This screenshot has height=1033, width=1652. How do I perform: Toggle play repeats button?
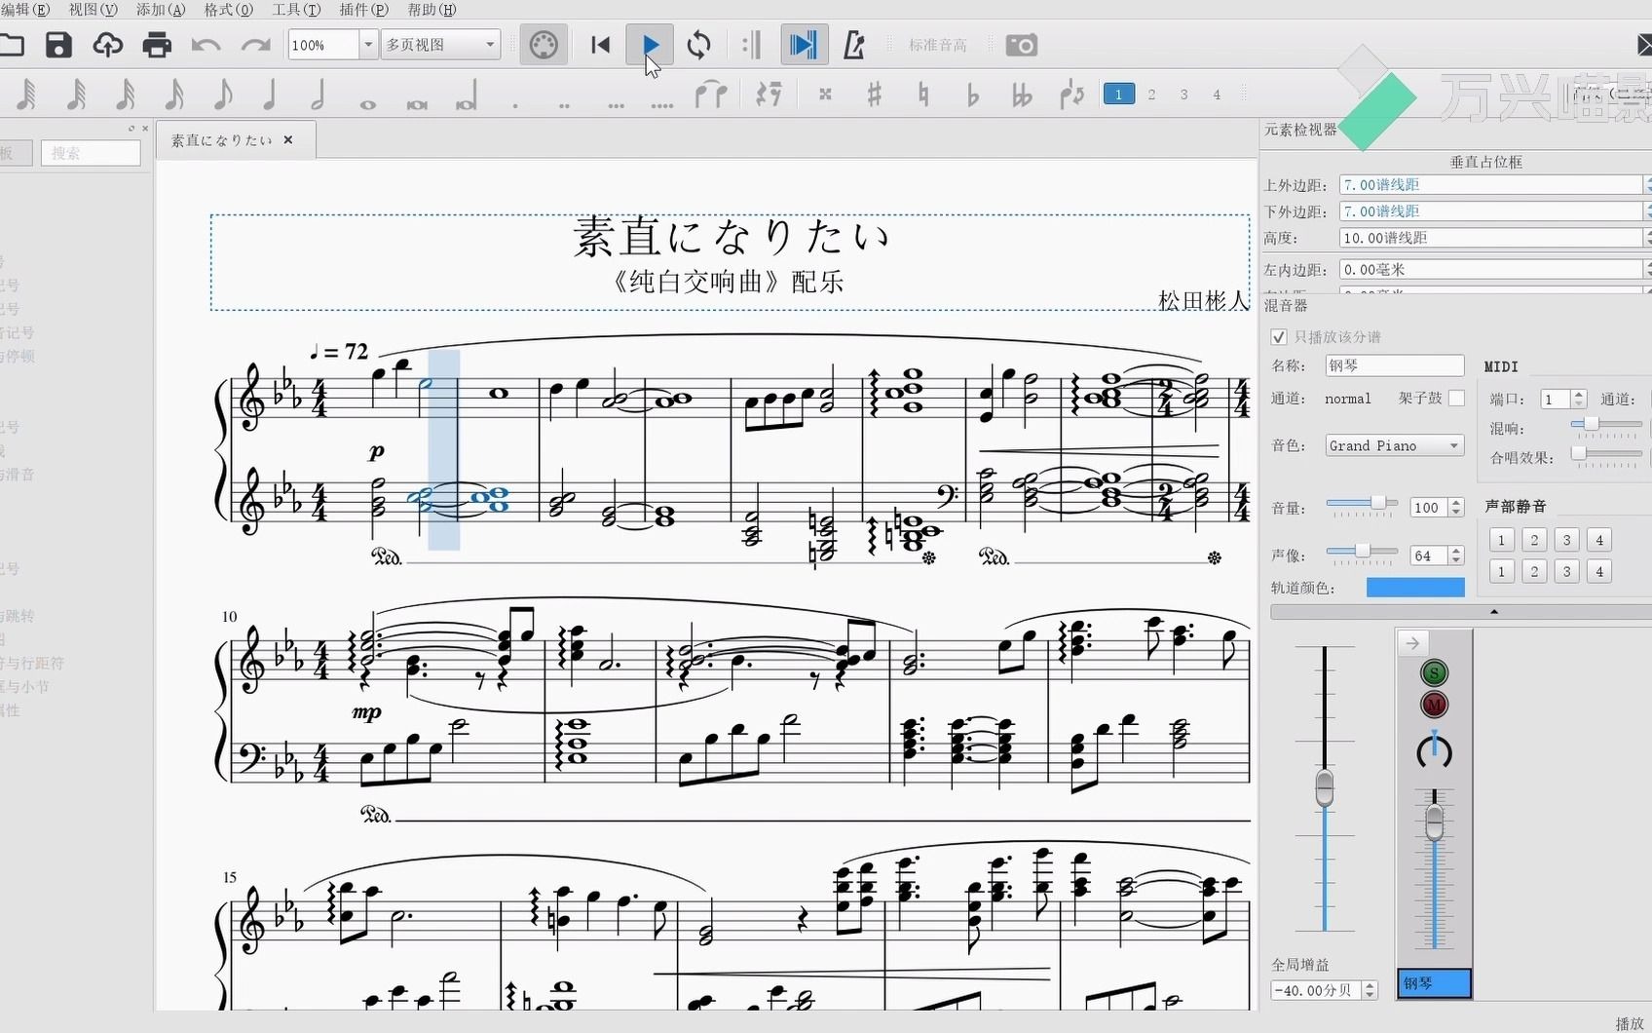[x=751, y=45]
